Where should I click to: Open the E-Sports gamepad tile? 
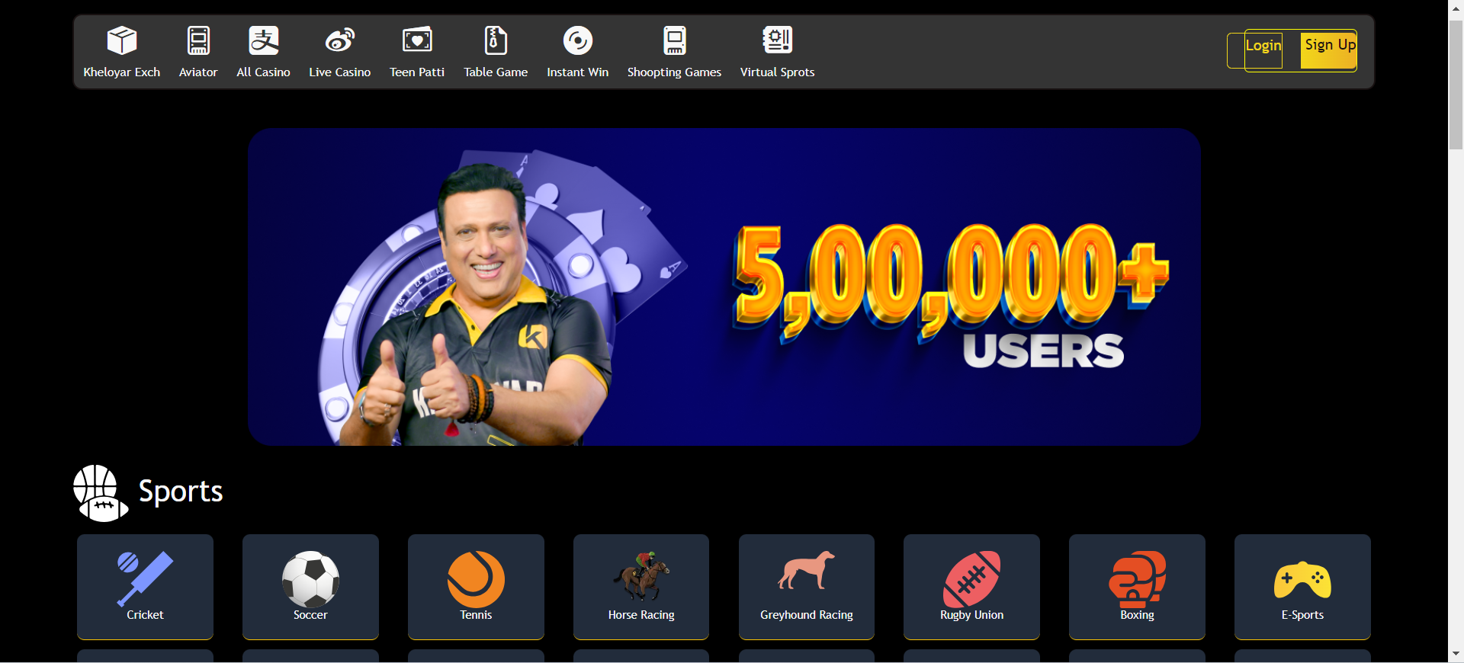click(1302, 586)
